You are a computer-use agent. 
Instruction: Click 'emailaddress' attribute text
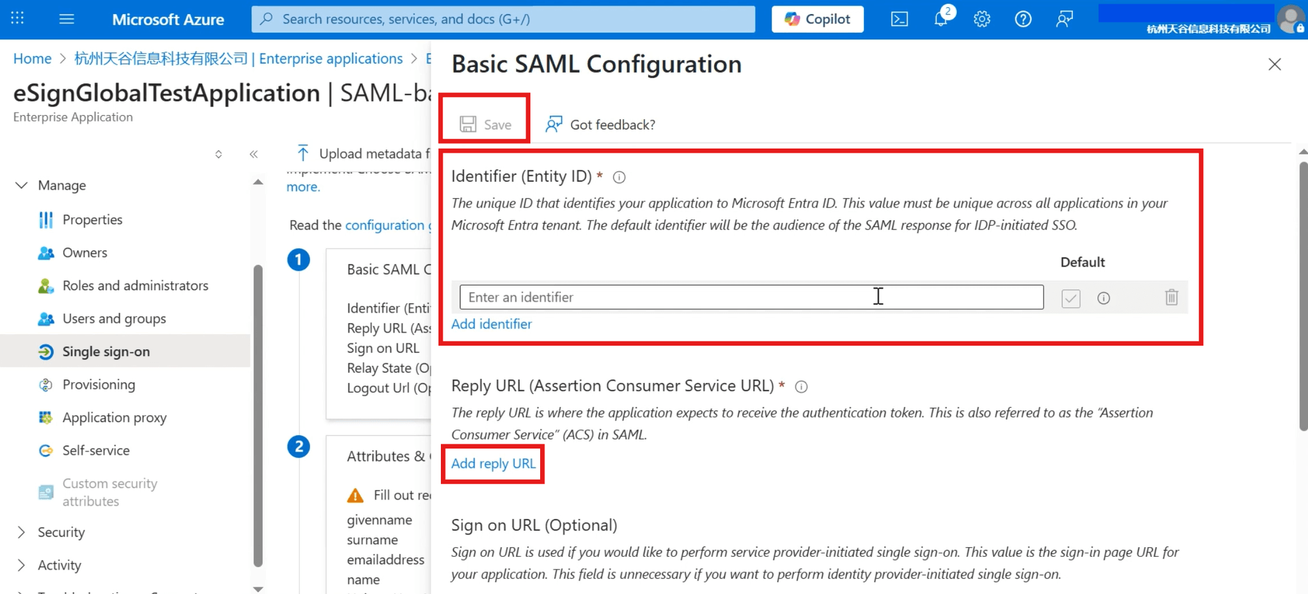coord(385,559)
